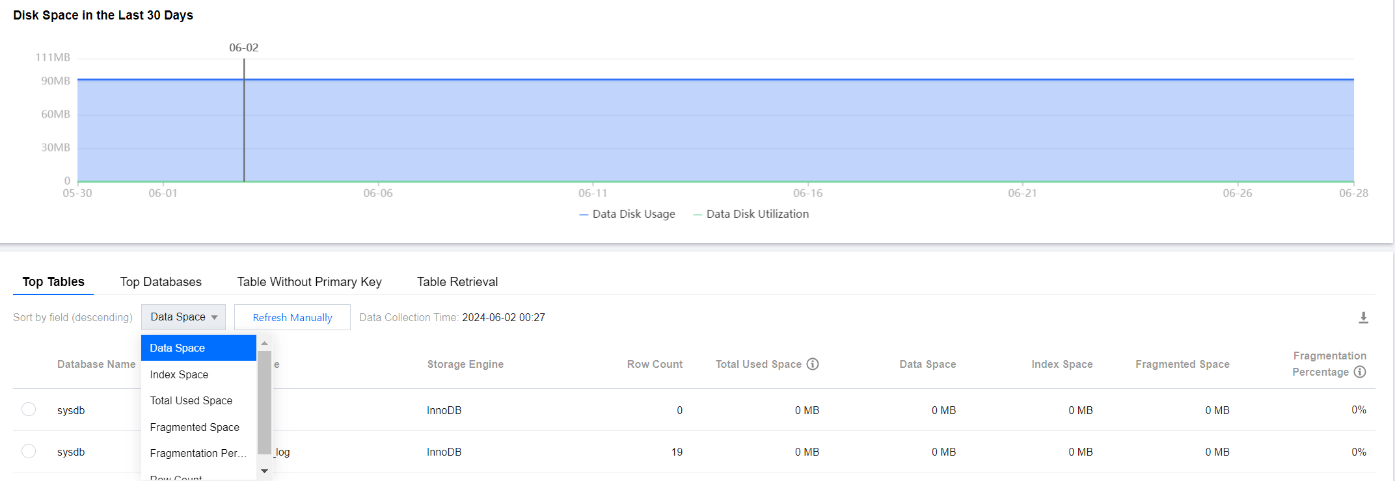This screenshot has width=1395, height=481.
Task: Pick Total Used Space sort option
Action: 191,400
